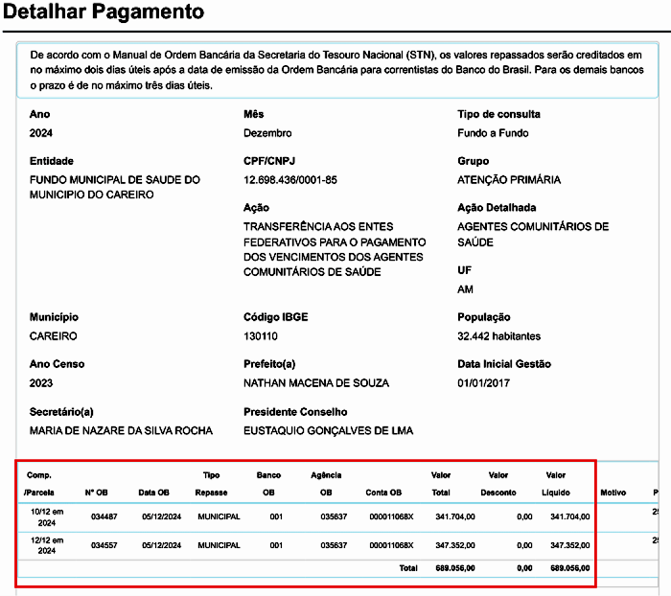
Task: Click the ATENÇÃO PRIMÁRIA group value
Action: 509,180
